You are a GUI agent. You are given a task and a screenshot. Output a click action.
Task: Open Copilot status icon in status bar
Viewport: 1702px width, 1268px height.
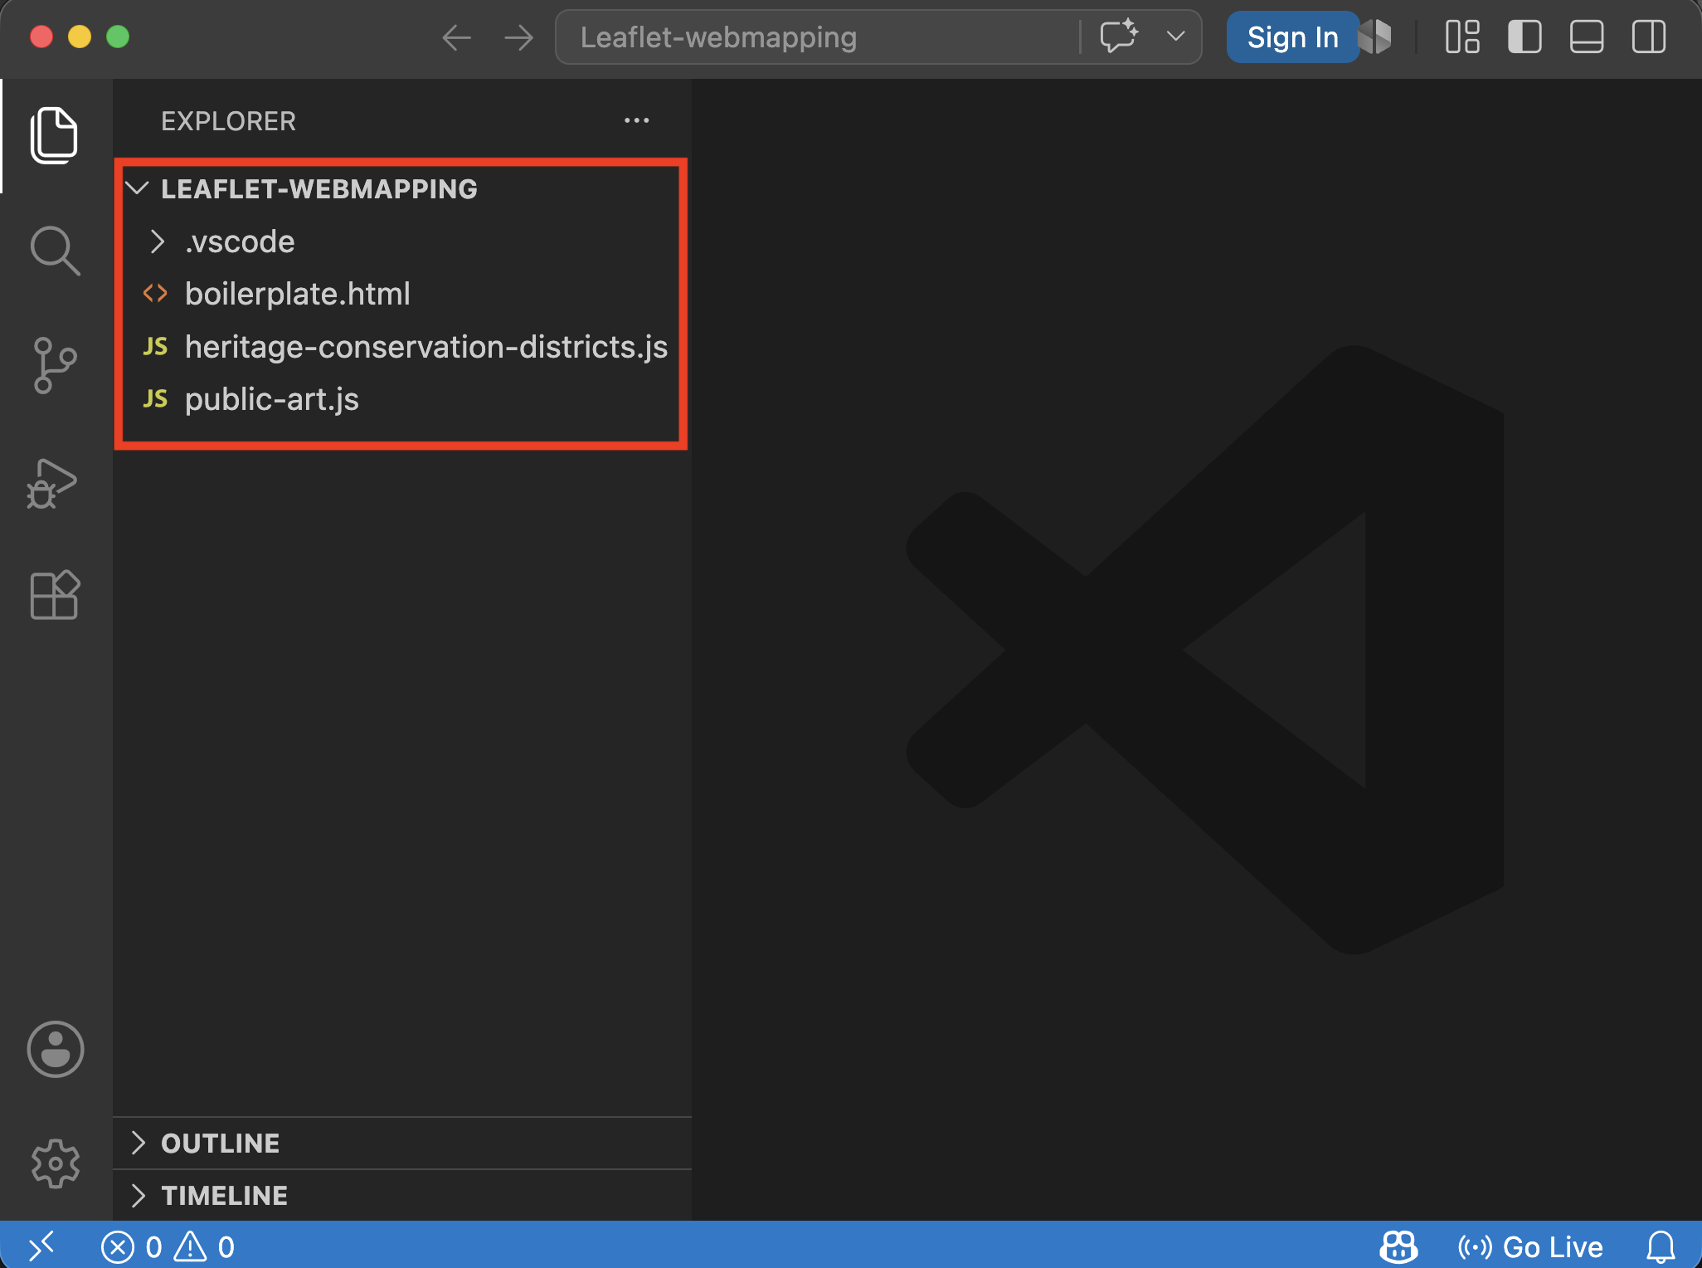pyautogui.click(x=1398, y=1246)
